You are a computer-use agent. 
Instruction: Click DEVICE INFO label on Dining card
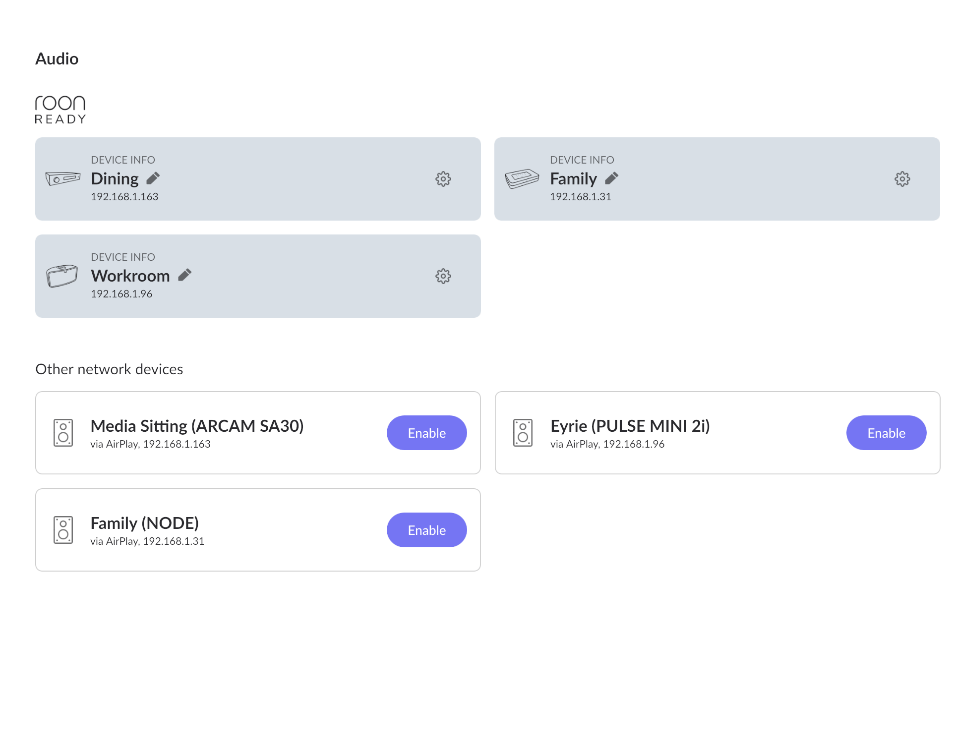click(123, 160)
